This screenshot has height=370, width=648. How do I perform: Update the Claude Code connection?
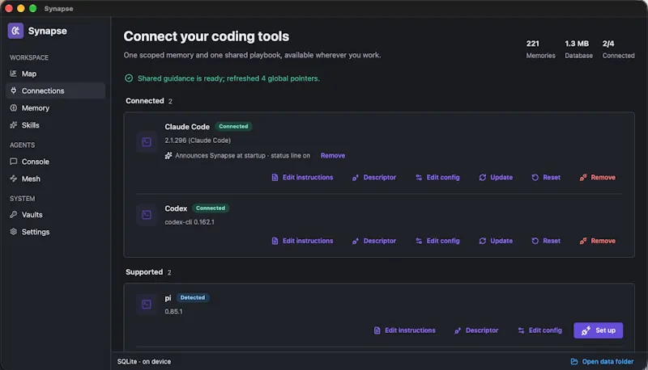point(496,178)
